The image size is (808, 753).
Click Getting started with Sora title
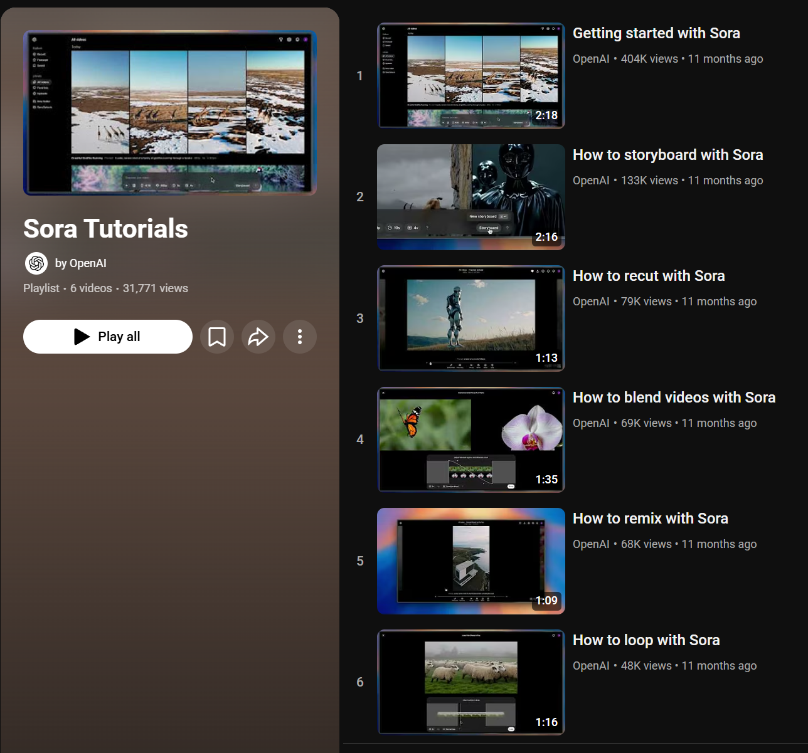(656, 33)
